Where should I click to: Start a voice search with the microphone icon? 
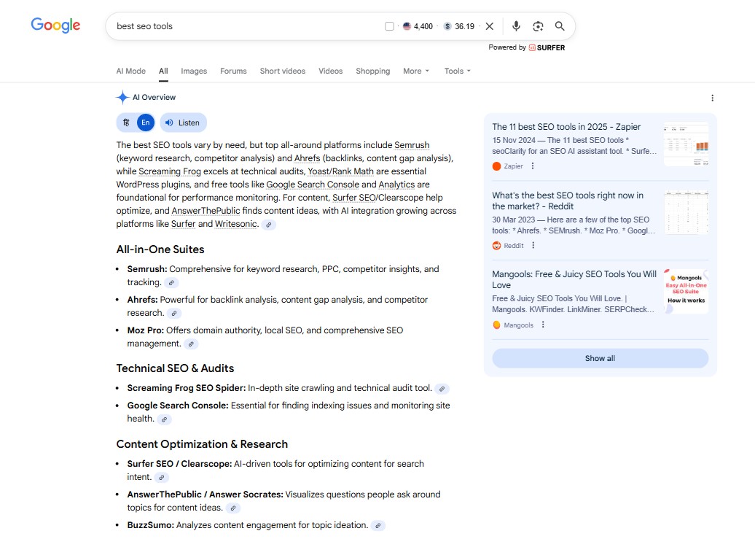(516, 26)
